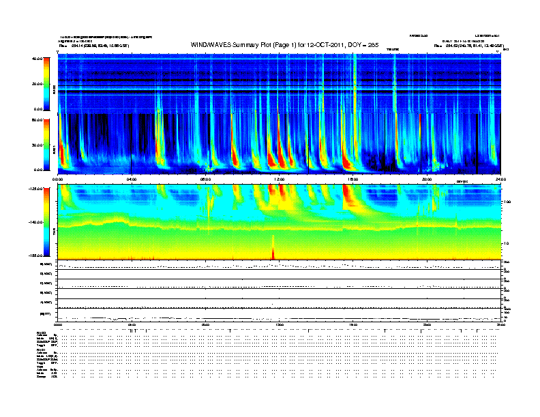
Task: Click the 10 label on TNR right axis
Action: pyautogui.click(x=506, y=244)
